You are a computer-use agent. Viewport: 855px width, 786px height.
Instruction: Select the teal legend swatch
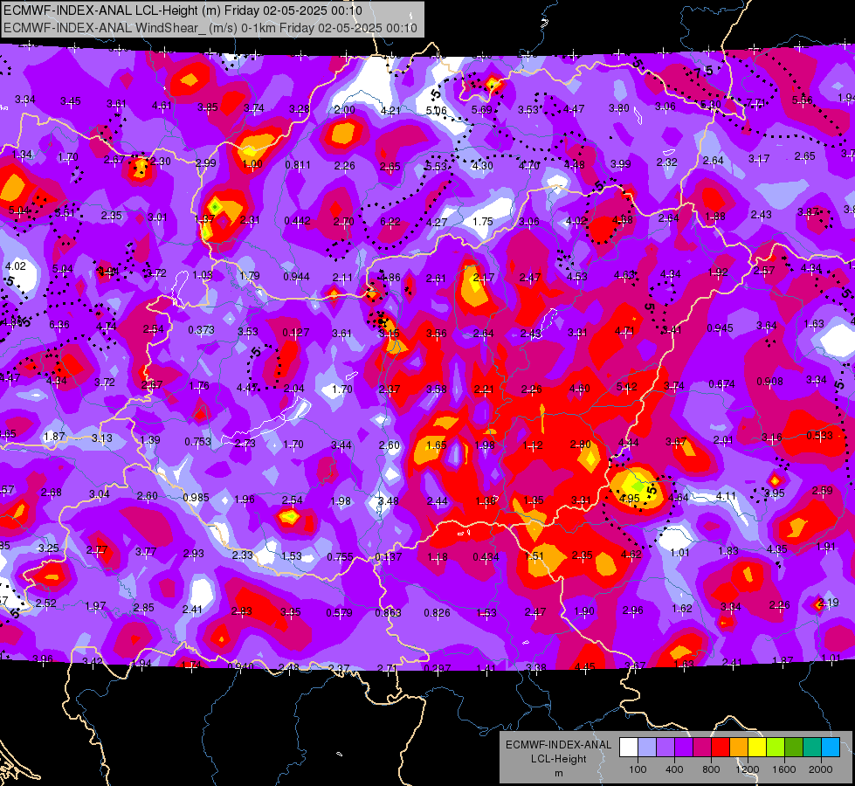pyautogui.click(x=812, y=747)
